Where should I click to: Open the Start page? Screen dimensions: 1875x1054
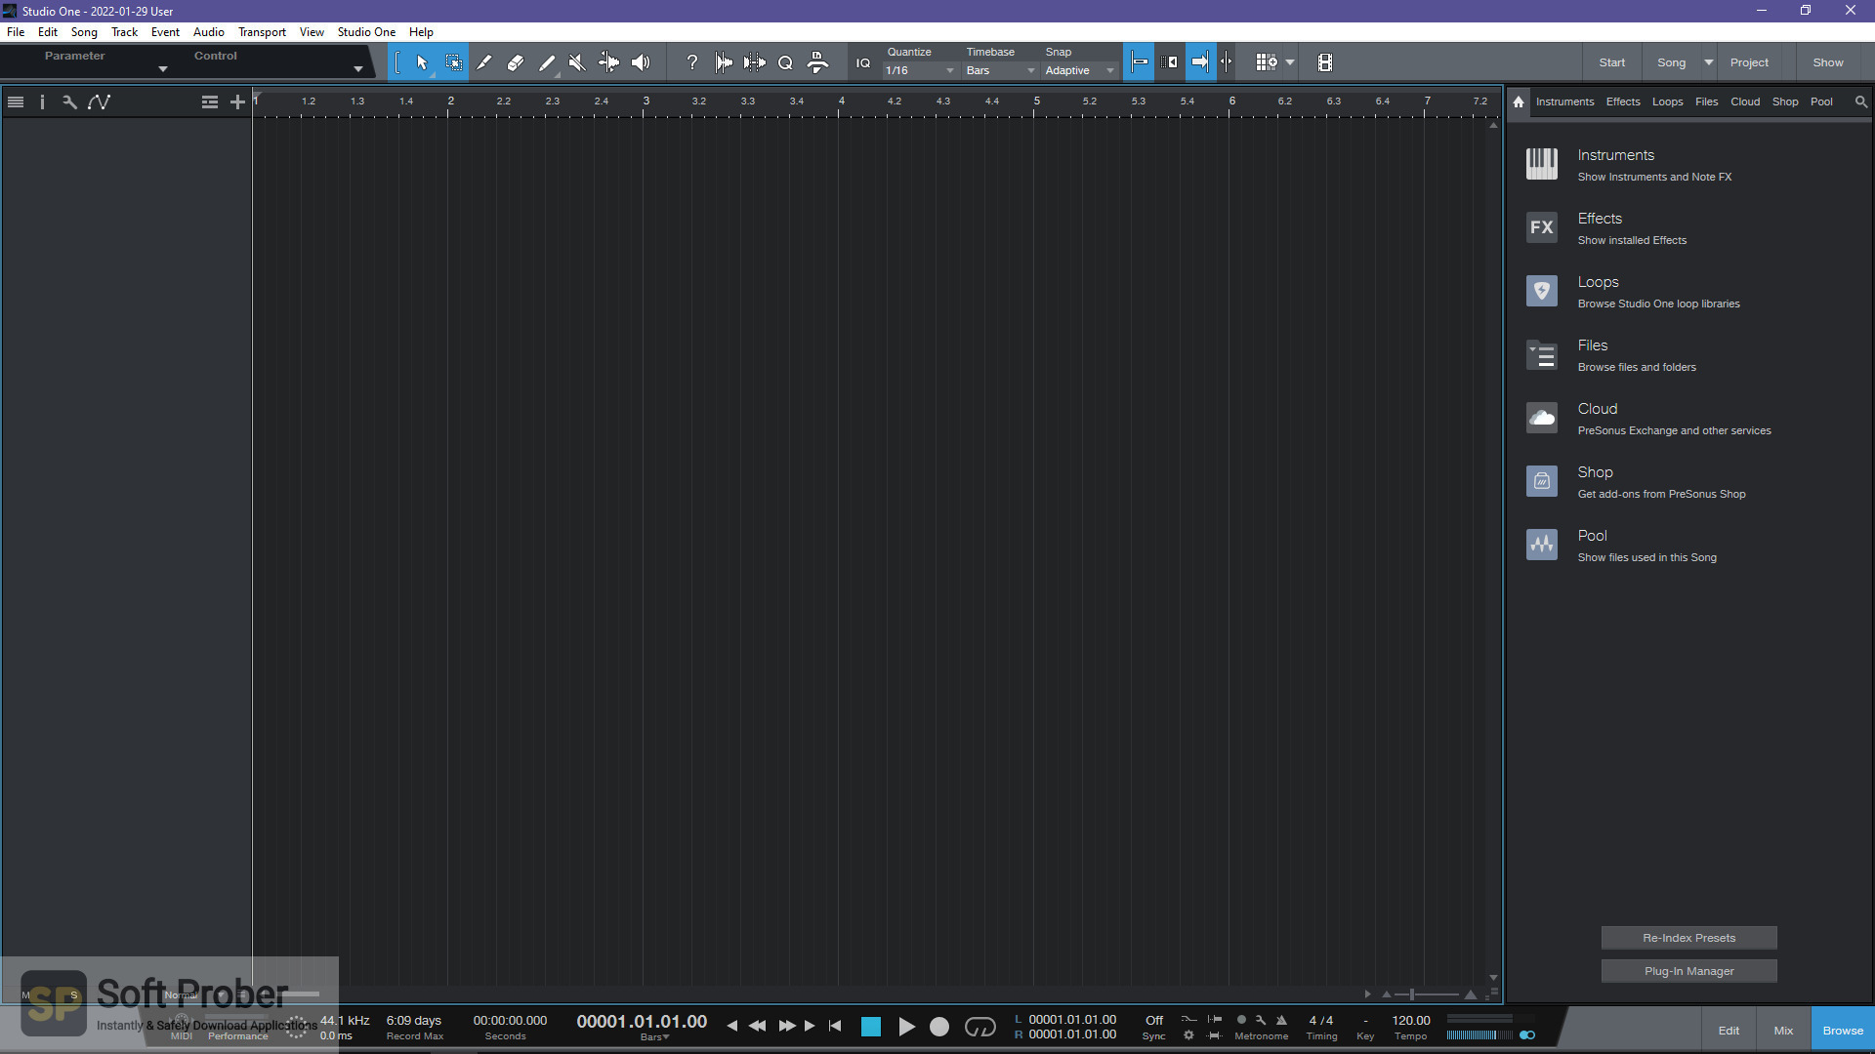point(1612,62)
